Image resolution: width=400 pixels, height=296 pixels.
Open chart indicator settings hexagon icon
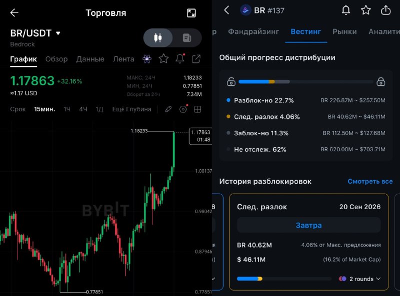click(183, 109)
